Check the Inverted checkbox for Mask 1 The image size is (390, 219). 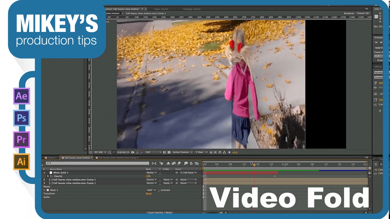159,190
